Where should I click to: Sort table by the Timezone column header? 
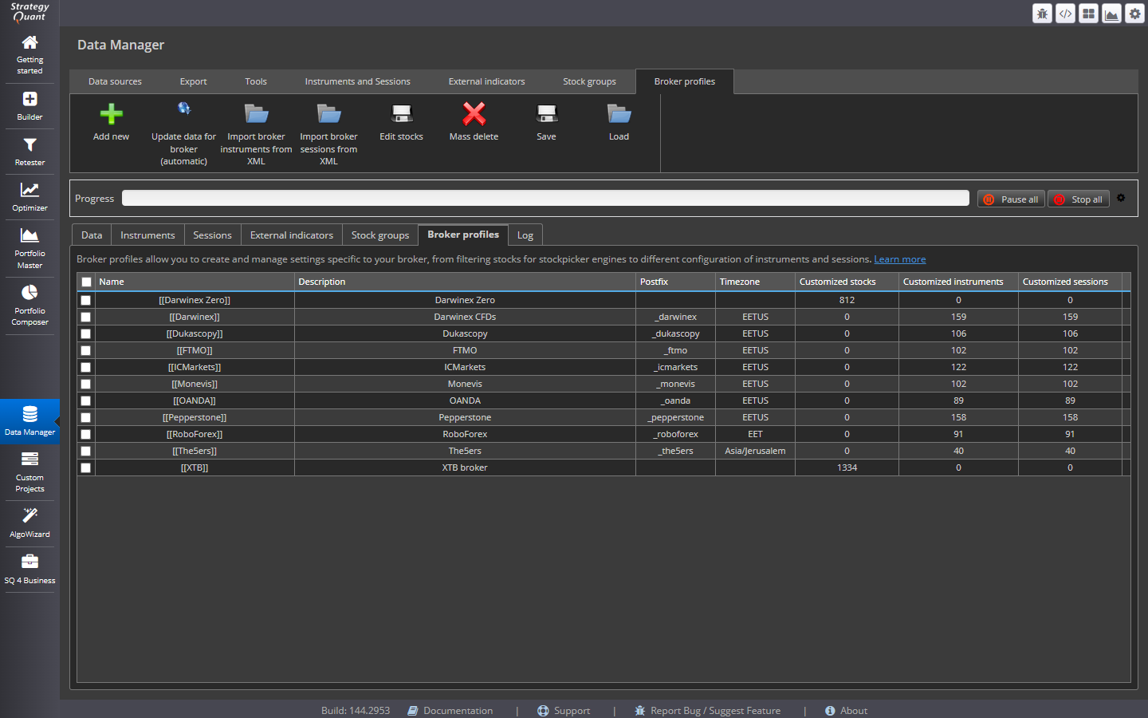click(755, 282)
